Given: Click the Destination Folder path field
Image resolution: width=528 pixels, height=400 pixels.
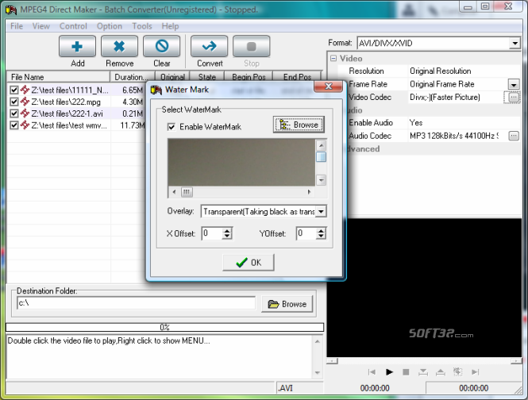Looking at the screenshot, I should click(136, 303).
